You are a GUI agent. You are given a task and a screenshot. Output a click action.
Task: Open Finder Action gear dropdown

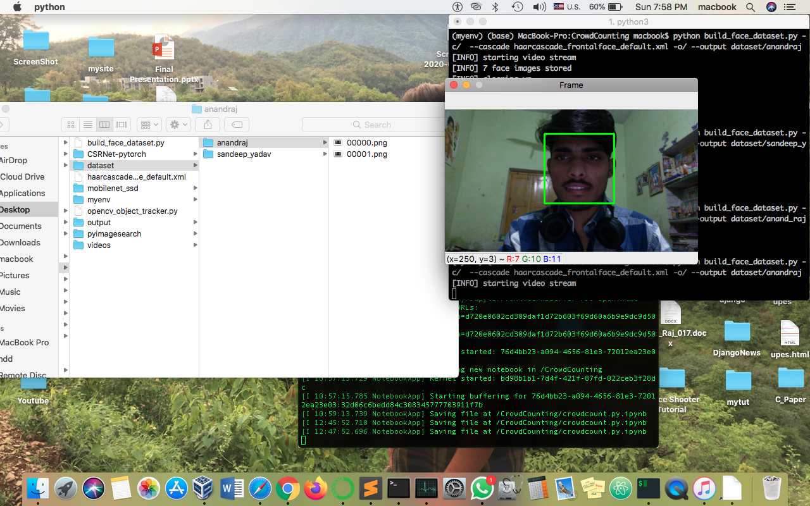tap(179, 125)
